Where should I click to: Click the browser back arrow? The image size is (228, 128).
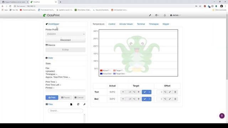pyautogui.click(x=2, y=6)
